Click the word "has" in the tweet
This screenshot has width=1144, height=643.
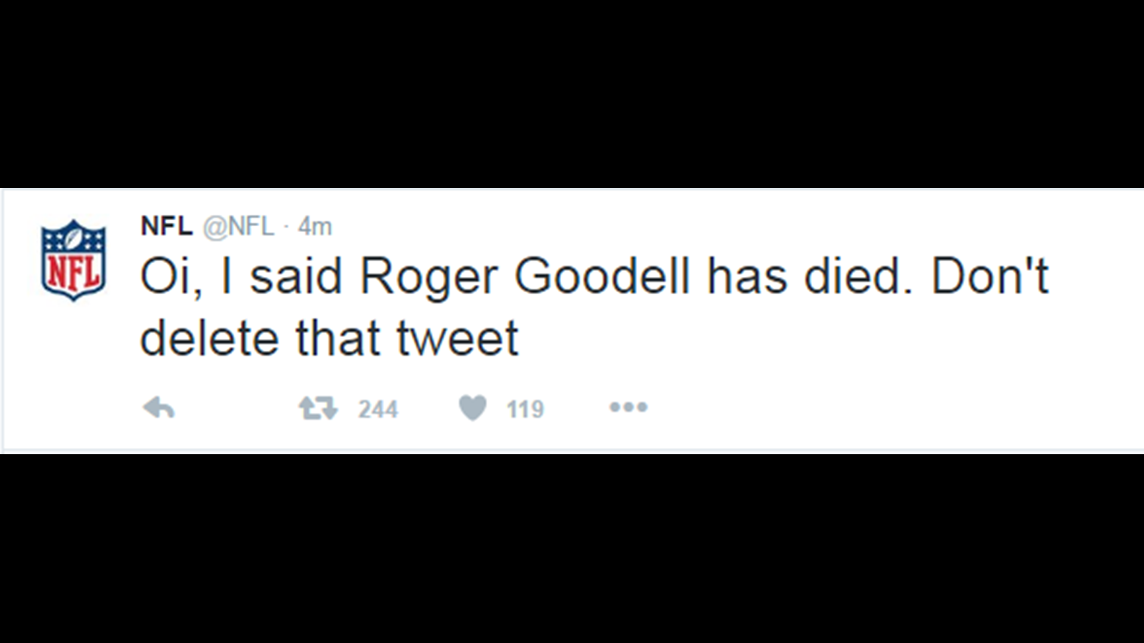click(747, 277)
